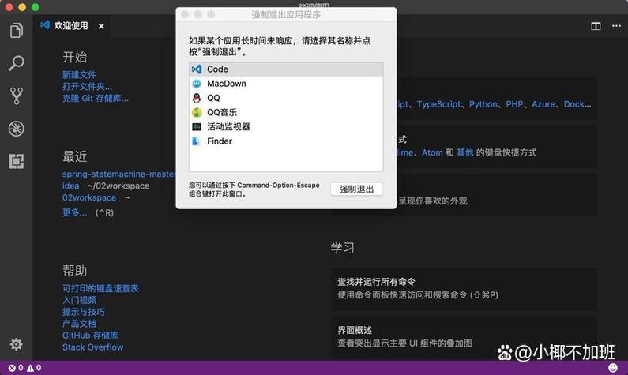Screen dimensions: 628x375
Task: Click the 查找并运行所有命令 card
Action: coord(464,289)
